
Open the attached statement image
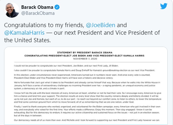pos(86,86)
